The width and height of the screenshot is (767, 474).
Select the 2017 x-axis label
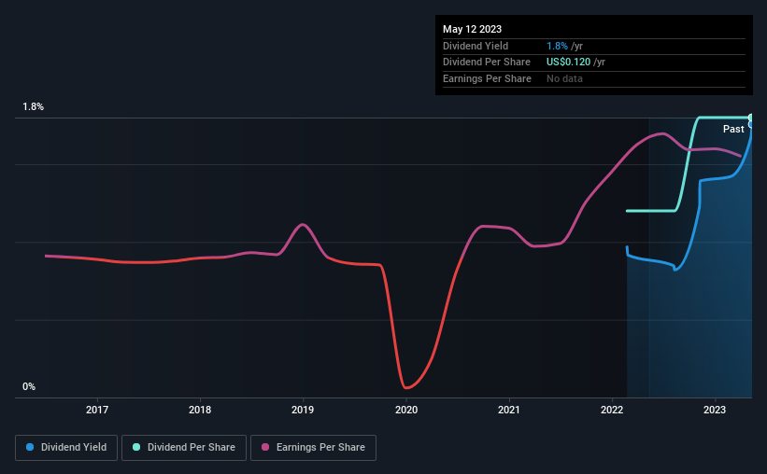[97, 410]
